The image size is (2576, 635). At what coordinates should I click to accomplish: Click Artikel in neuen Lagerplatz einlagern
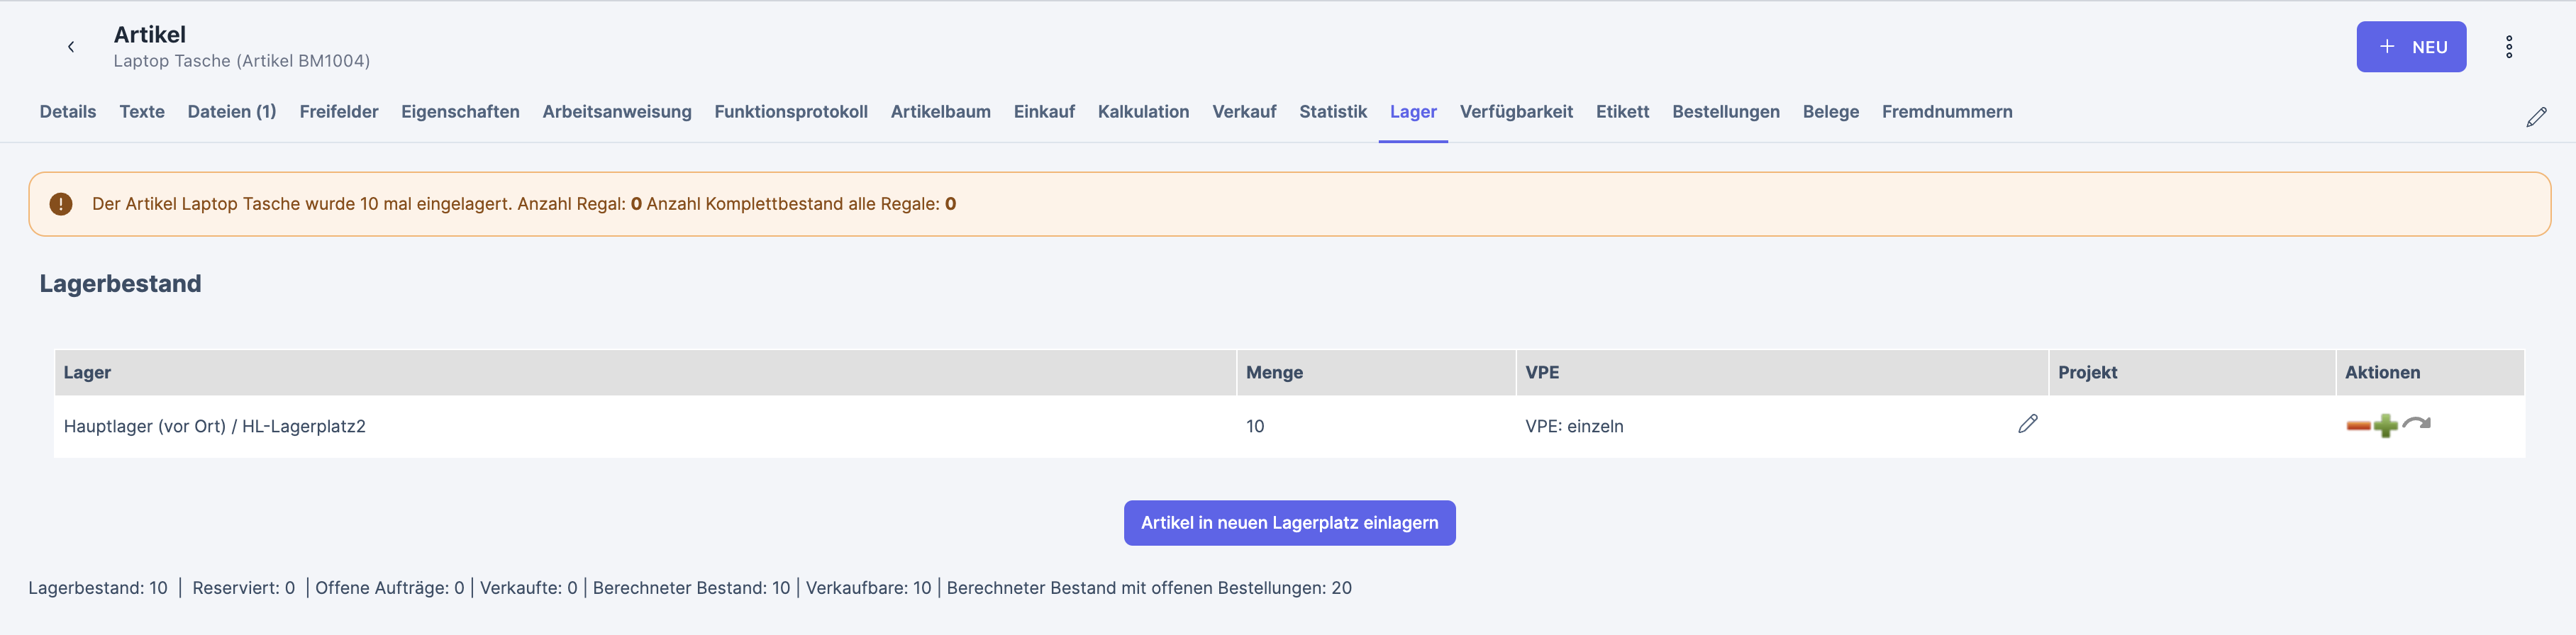point(1289,523)
